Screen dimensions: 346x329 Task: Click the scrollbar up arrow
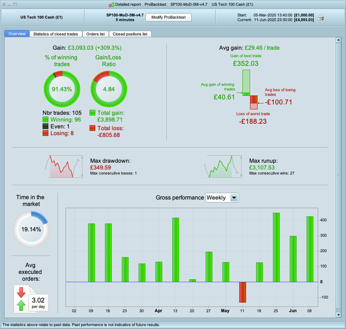(x=338, y=40)
